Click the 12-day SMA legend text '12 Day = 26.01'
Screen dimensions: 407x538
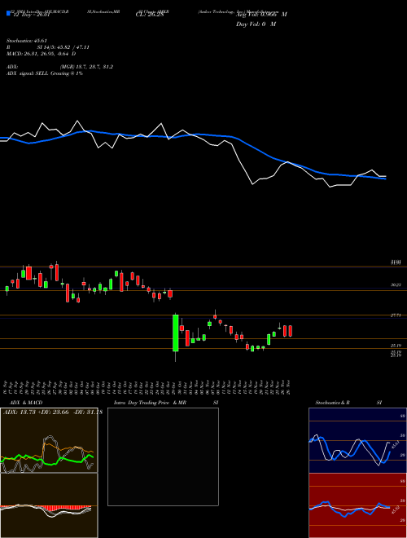pyautogui.click(x=30, y=15)
